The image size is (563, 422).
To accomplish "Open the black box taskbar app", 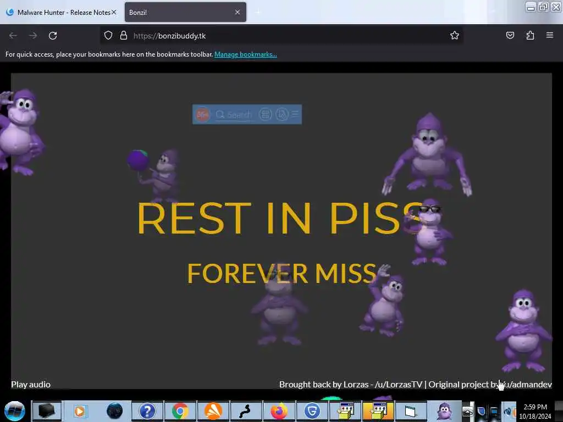I will click(x=47, y=411).
